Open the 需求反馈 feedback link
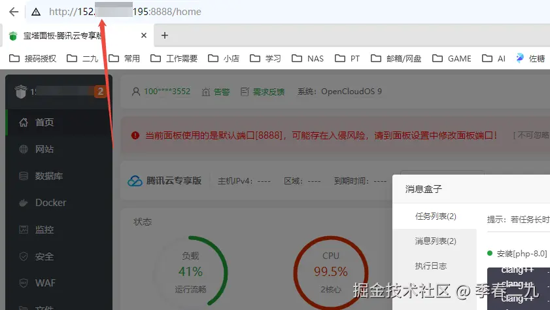The height and width of the screenshot is (310, 550). [262, 92]
